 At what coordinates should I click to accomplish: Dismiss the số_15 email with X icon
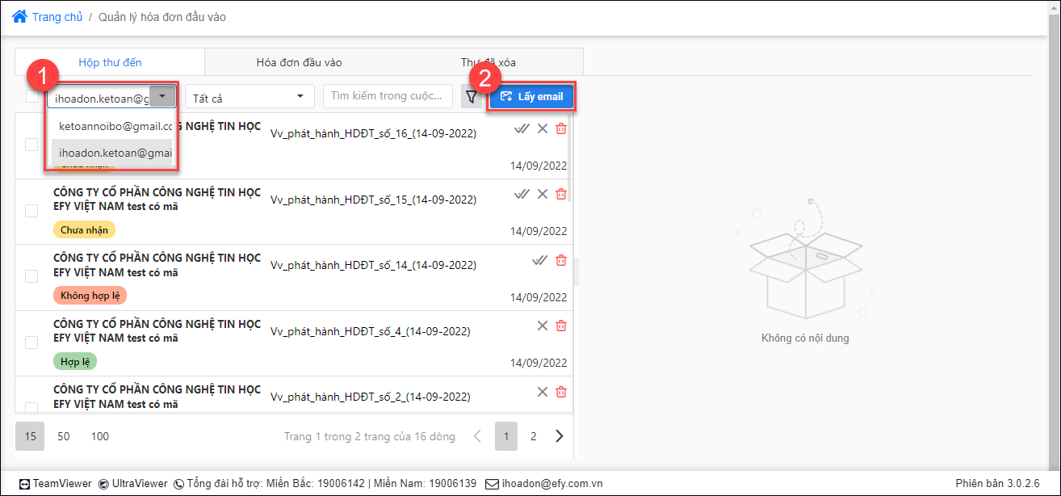coord(543,194)
